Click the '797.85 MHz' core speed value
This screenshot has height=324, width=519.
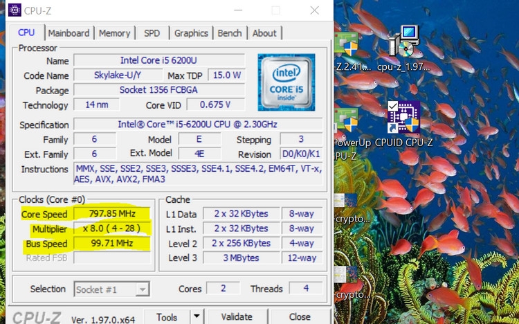click(112, 214)
